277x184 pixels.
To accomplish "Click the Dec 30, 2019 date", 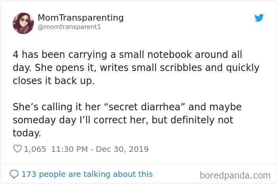I will pos(122,149).
